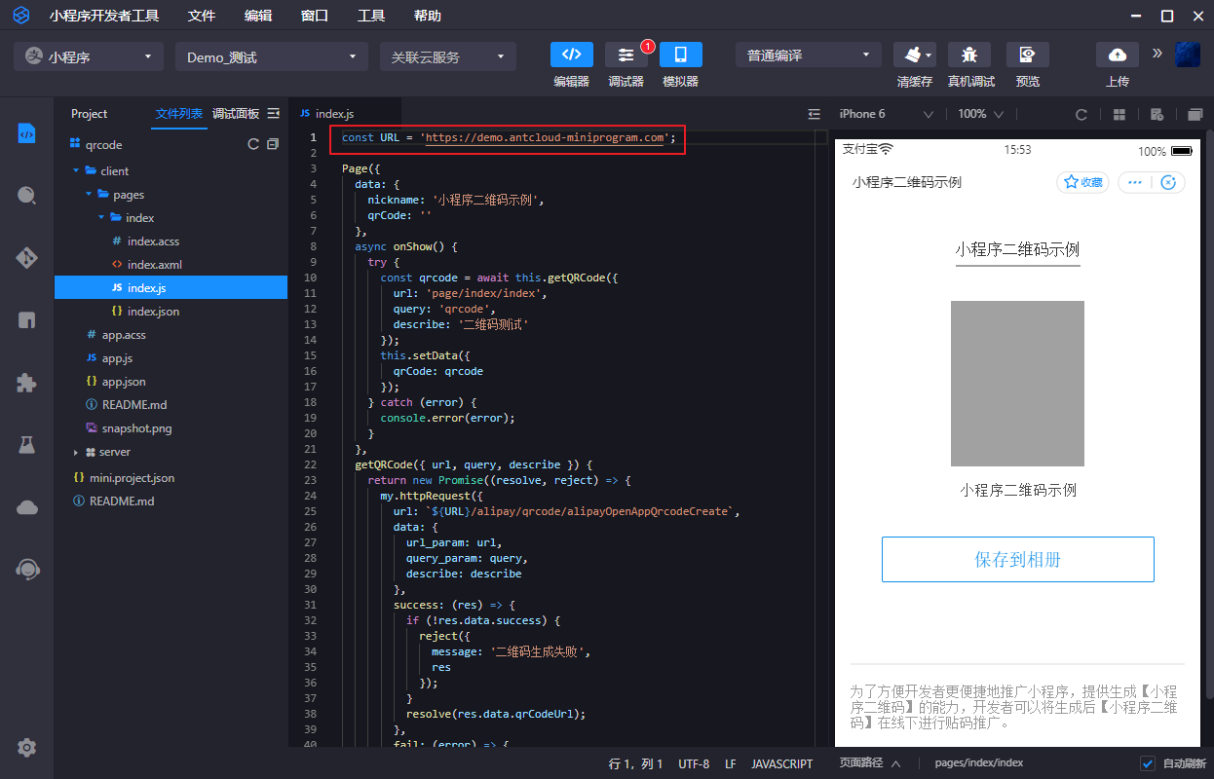Toggle the 调试器 debugger panel button

(x=626, y=55)
